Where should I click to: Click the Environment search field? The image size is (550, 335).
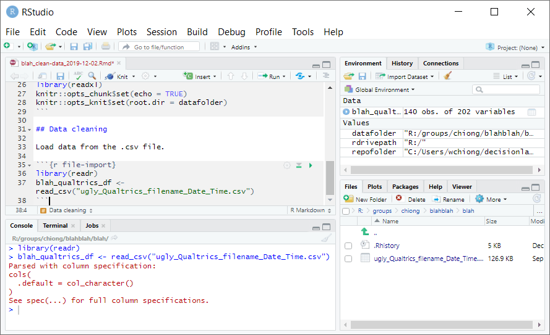tap(506, 89)
